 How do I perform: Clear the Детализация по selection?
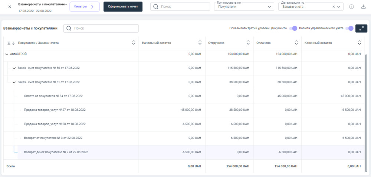tap(333, 7)
